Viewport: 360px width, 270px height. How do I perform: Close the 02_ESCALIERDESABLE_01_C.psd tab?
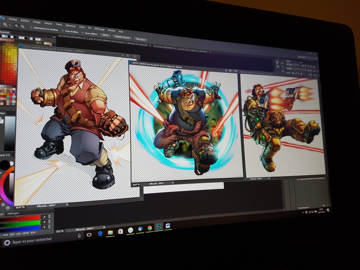click(210, 52)
